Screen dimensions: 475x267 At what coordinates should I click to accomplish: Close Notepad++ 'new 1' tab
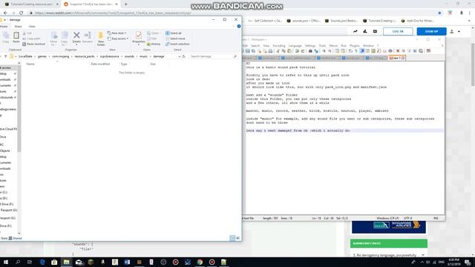(403, 58)
